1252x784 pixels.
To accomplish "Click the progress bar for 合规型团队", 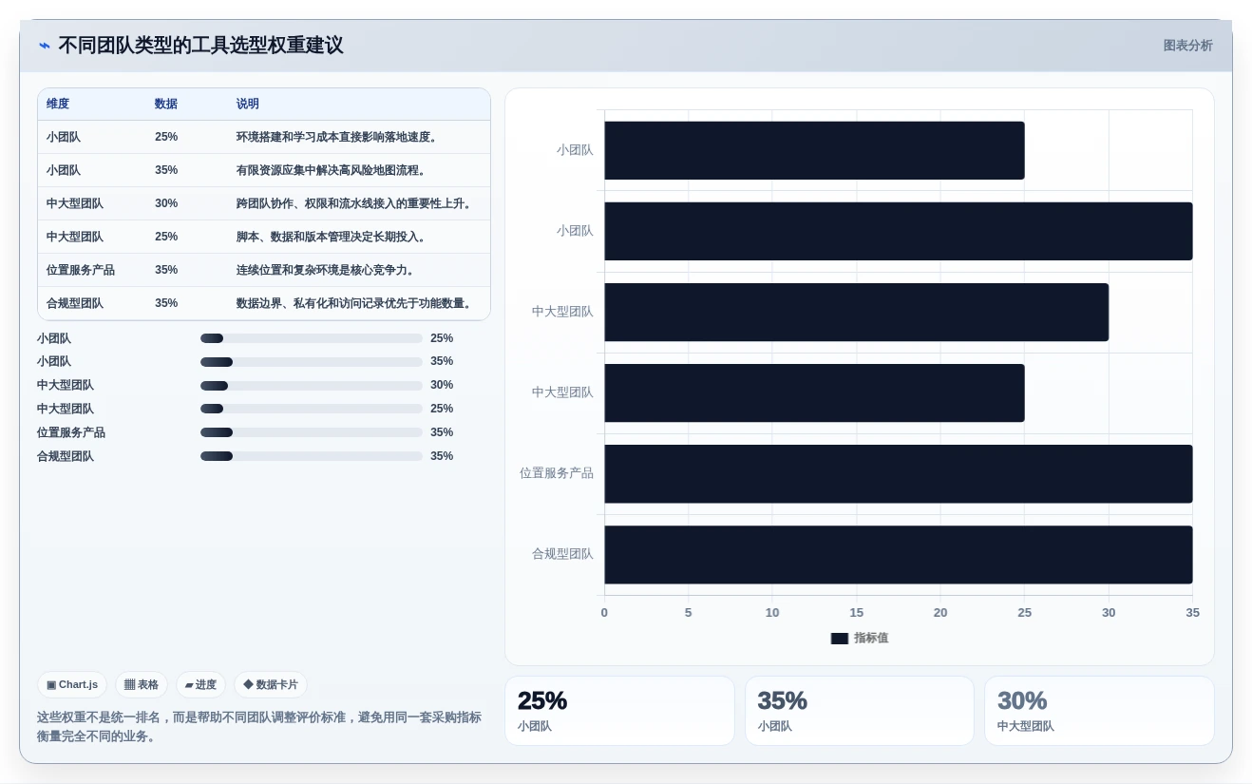I will click(312, 456).
